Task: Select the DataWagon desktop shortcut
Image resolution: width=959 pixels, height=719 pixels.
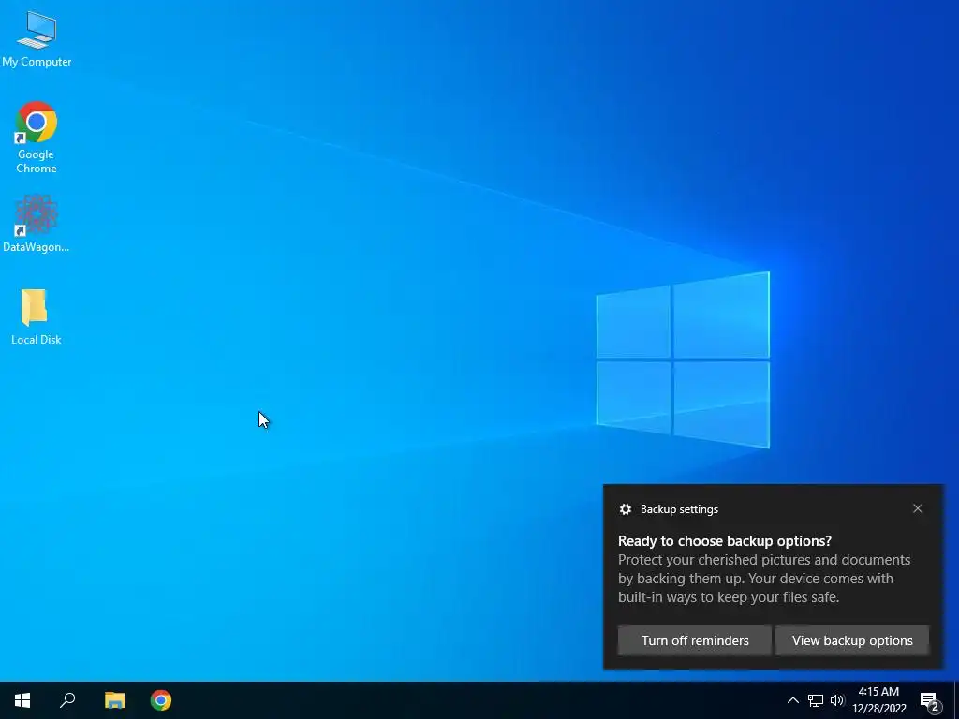Action: click(x=37, y=223)
